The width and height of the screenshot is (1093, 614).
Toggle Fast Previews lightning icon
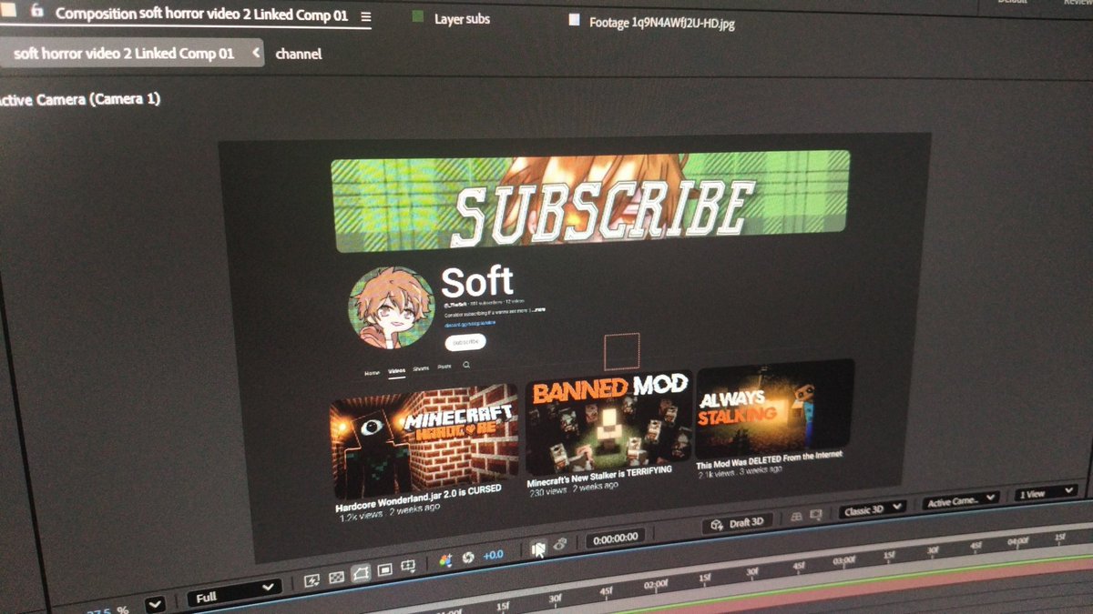pyautogui.click(x=312, y=579)
